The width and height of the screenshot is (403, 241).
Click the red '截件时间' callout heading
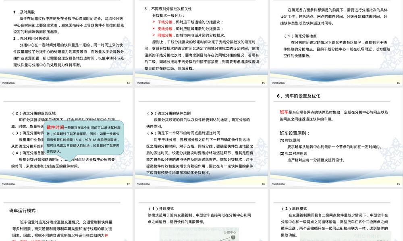click(x=55, y=127)
